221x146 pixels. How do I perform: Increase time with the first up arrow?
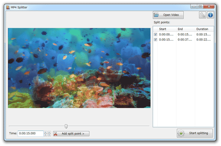(x=45, y=132)
